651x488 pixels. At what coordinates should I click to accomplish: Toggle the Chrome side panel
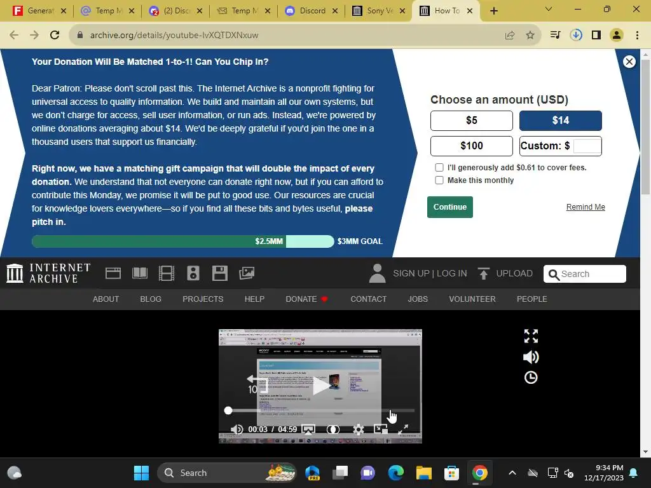(x=596, y=36)
